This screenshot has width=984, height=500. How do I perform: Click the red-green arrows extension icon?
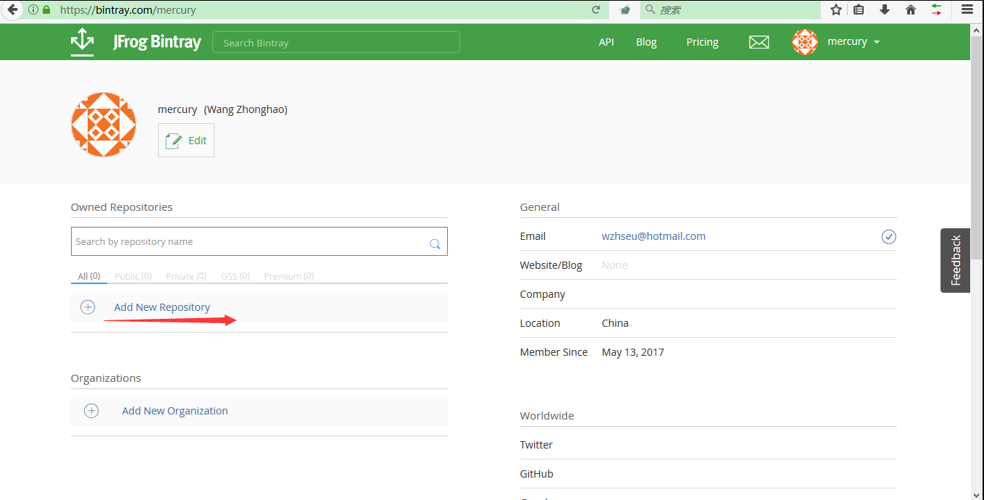pos(937,10)
